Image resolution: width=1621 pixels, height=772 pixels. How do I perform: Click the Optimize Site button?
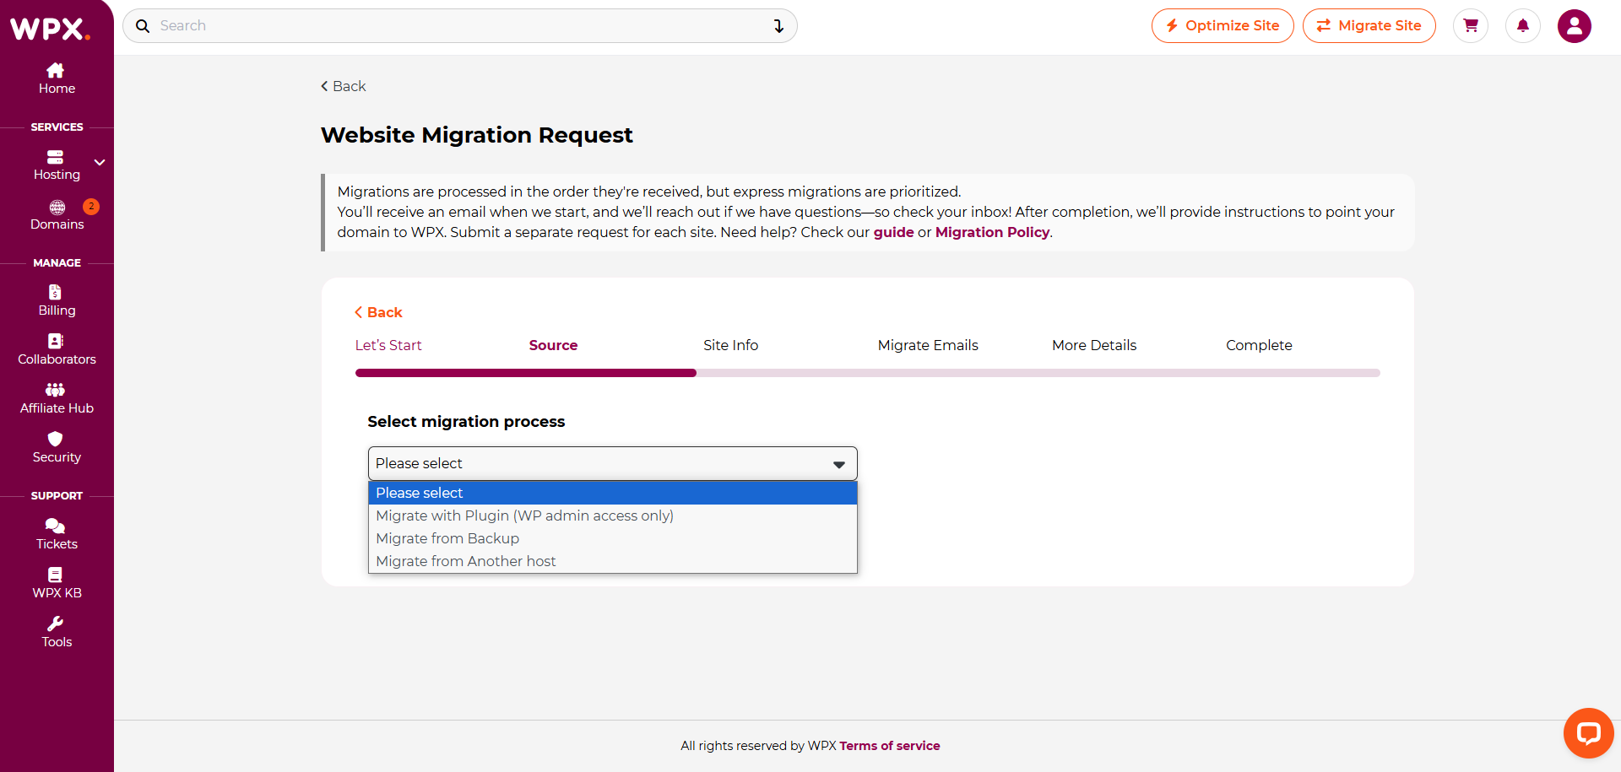coord(1222,25)
